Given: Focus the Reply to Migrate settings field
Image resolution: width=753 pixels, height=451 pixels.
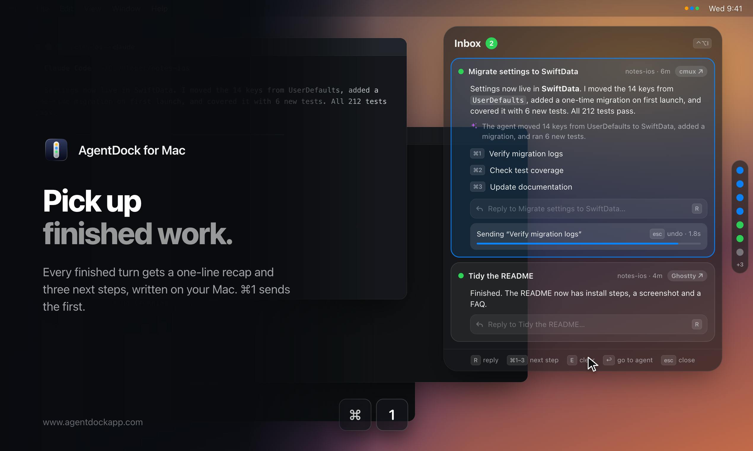Looking at the screenshot, I should tap(588, 209).
